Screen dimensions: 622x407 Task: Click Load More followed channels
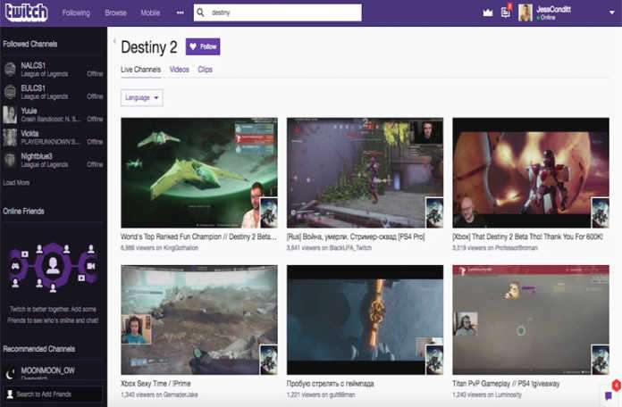[x=16, y=182]
